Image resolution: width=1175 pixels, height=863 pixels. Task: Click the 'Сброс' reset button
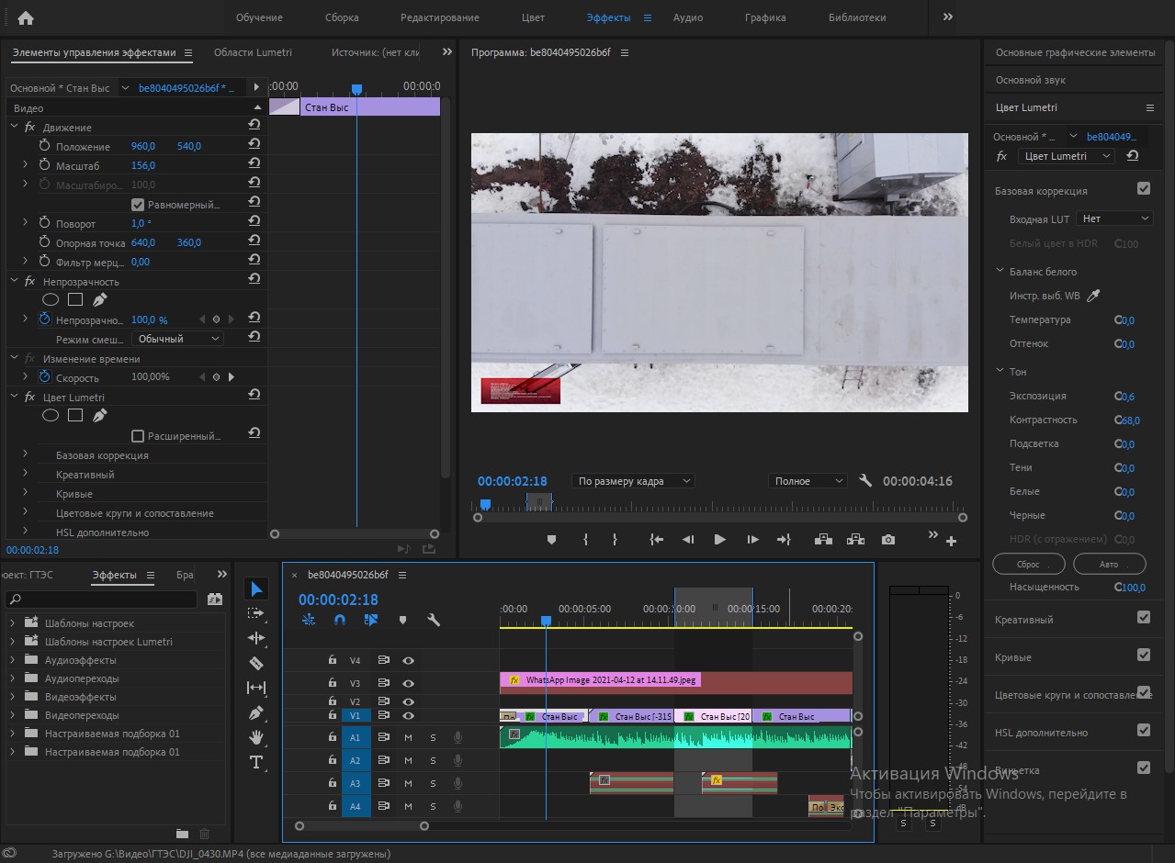pyautogui.click(x=1028, y=564)
